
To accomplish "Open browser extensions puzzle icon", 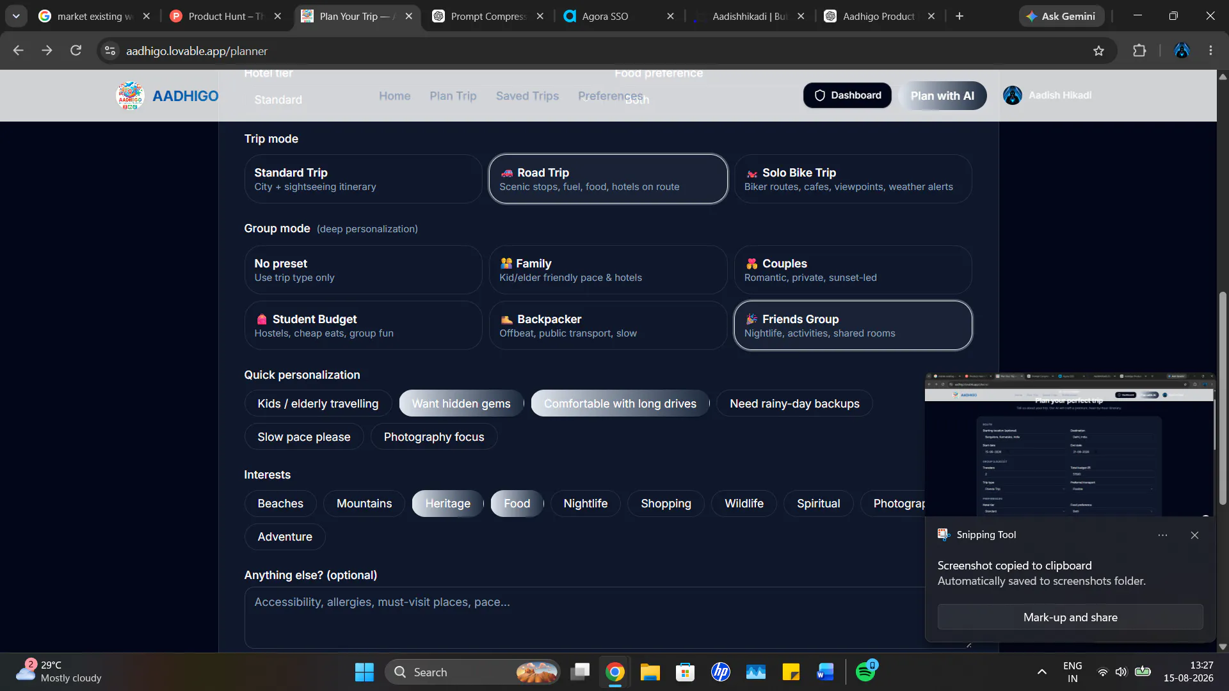I will 1139,51.
